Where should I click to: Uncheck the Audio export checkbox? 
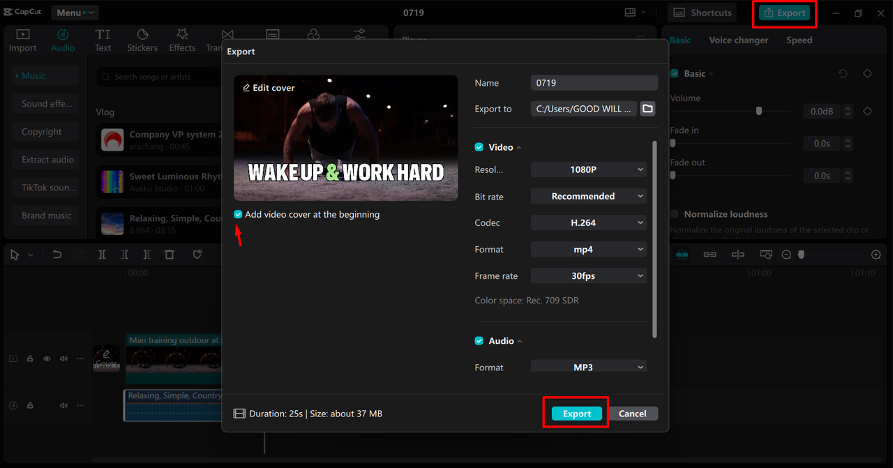click(x=479, y=341)
